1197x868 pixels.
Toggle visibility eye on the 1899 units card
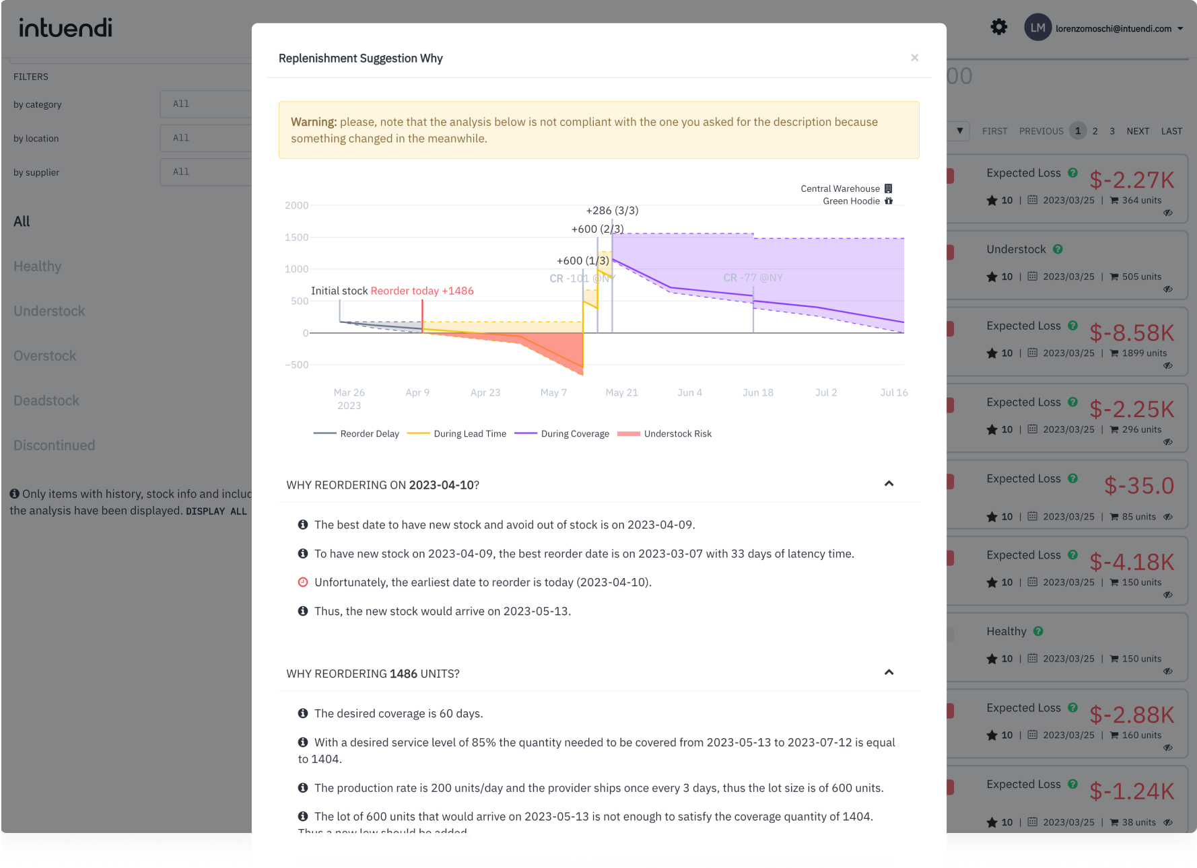pyautogui.click(x=1168, y=365)
